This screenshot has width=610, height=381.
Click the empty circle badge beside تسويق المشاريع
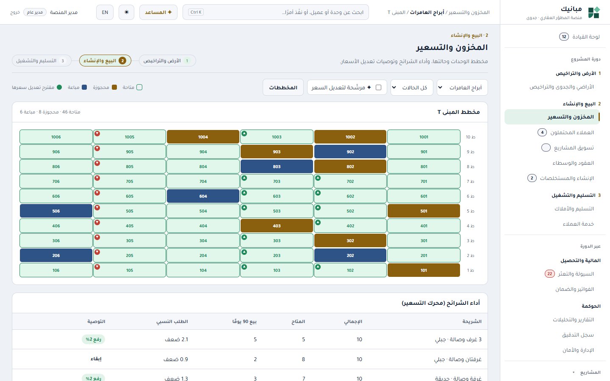click(546, 148)
